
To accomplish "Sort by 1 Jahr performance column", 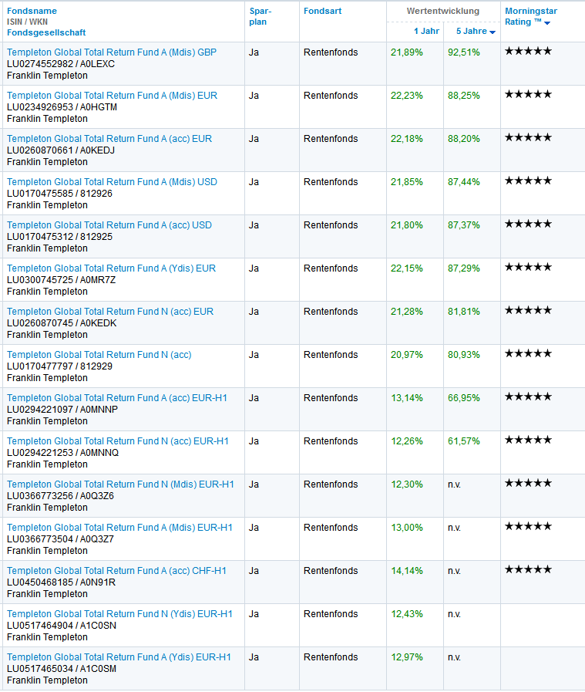I will tap(426, 31).
